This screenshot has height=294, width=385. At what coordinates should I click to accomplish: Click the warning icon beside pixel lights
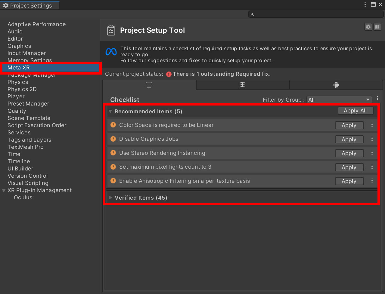click(113, 167)
